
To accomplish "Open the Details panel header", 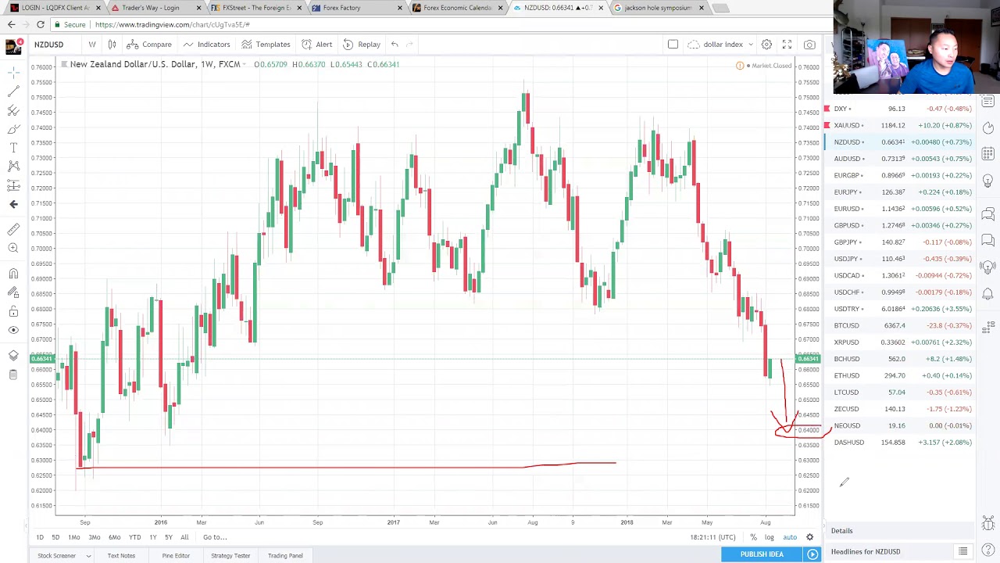I will pos(898,531).
